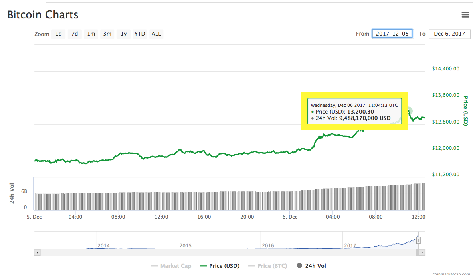Click the To date field Dec 6, 2017
The width and height of the screenshot is (473, 275).
click(449, 34)
